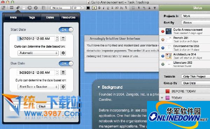
Task: Click the BEFORE TODAY group label
Action: pyautogui.click(x=184, y=91)
